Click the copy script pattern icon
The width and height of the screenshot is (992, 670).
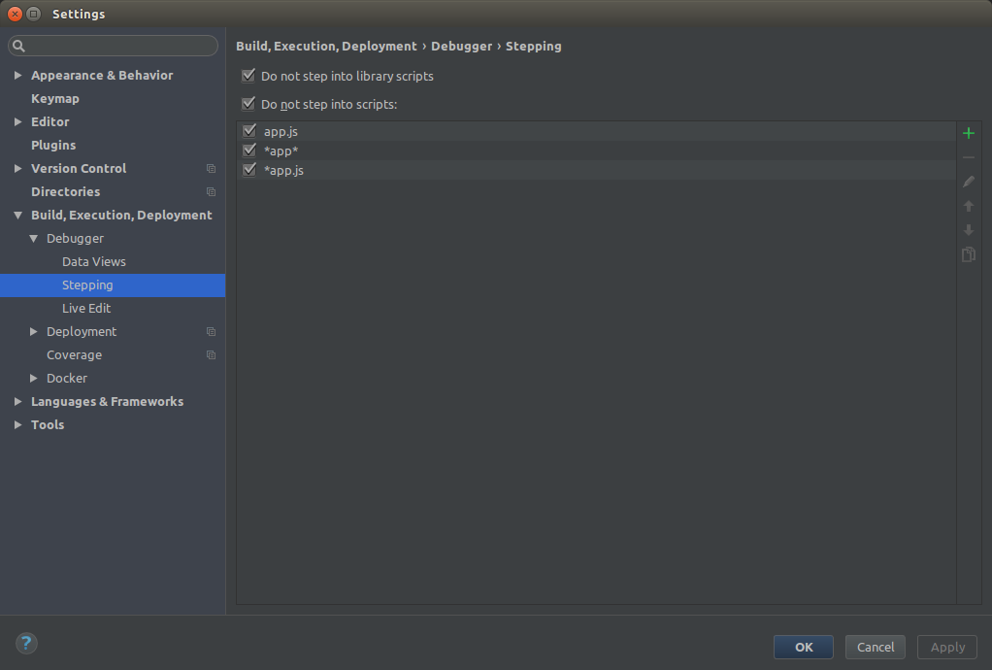[968, 254]
